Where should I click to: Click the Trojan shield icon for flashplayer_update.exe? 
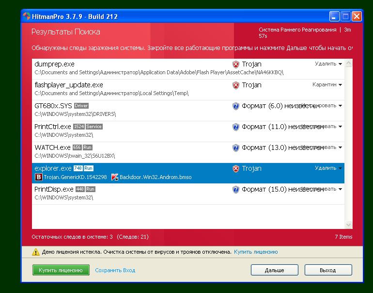click(x=236, y=85)
